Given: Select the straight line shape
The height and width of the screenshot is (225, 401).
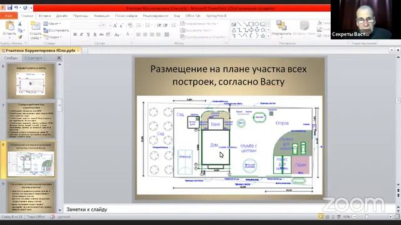Looking at the screenshot, I should point(239,24).
